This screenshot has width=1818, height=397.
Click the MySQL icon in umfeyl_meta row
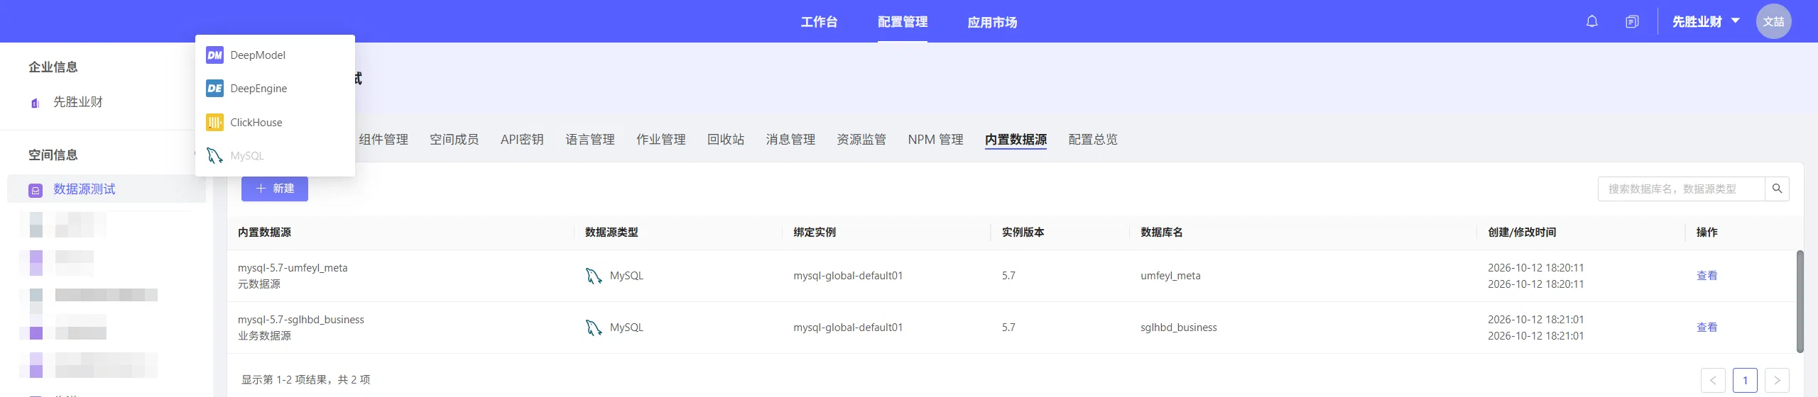click(x=594, y=276)
